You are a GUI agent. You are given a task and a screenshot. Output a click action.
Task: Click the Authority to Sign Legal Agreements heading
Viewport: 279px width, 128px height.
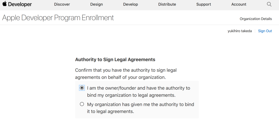pos(115,59)
